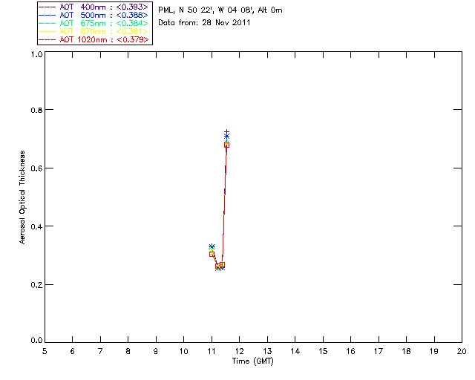Click the y-axis tick label 1.0
The image size is (475, 380).
(36, 54)
